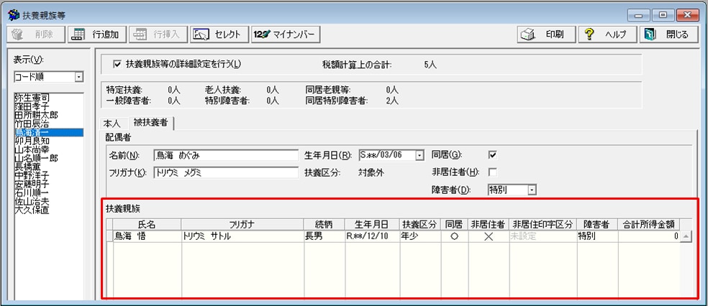Screen dimensions: 708x306
Task: Click the 扶養親族 table scrollbar up arrow
Action: [x=686, y=236]
